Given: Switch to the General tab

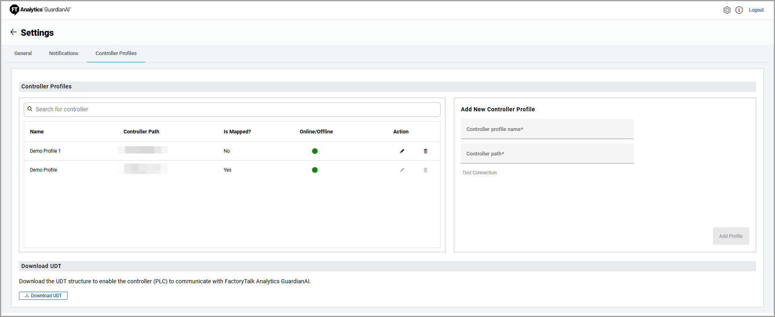Looking at the screenshot, I should [23, 53].
